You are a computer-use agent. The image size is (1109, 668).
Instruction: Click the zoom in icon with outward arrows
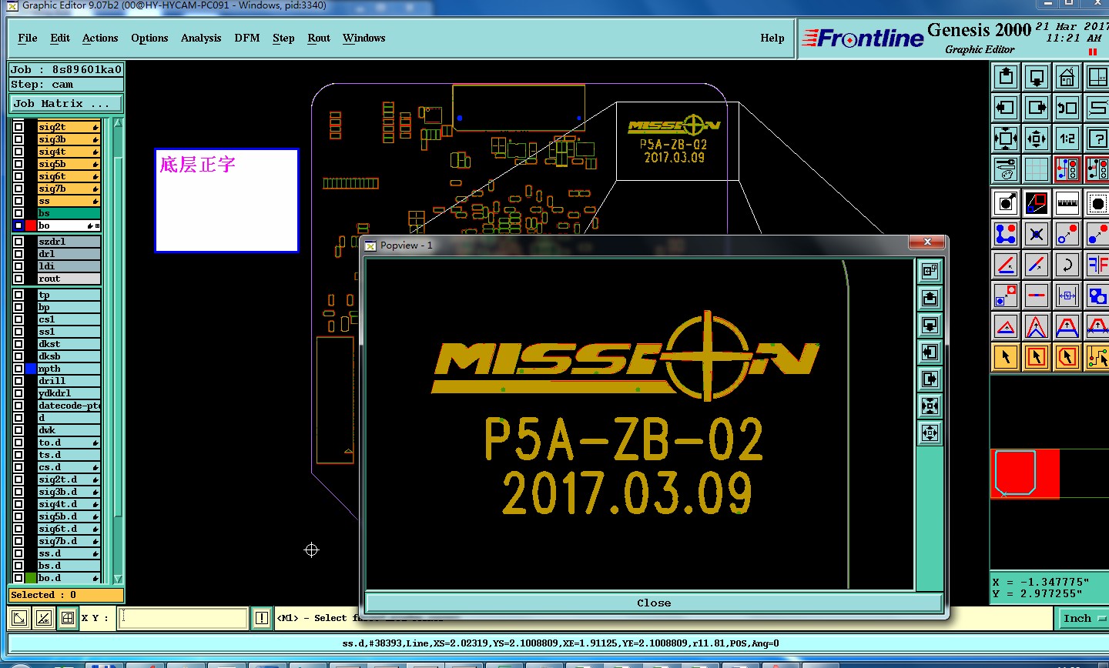[x=1006, y=139]
